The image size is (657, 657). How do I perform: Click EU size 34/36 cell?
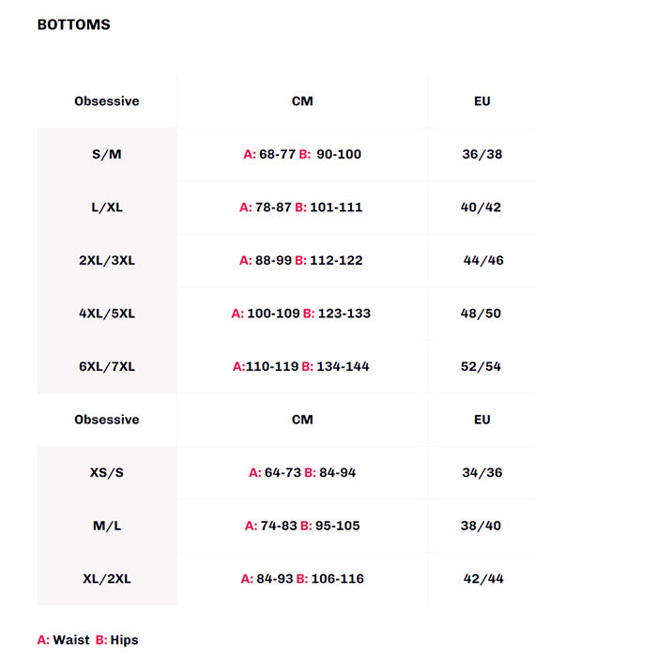[482, 473]
